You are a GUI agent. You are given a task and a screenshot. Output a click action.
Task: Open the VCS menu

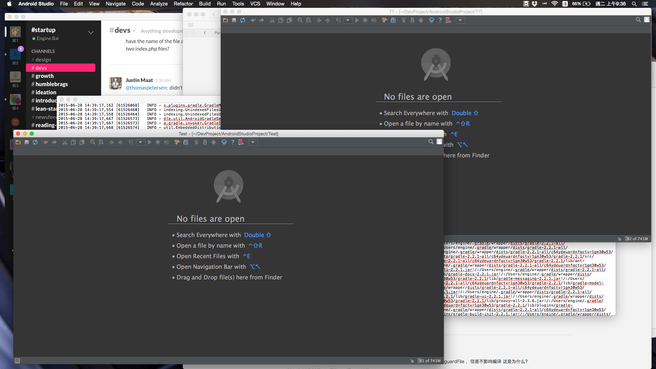(x=255, y=4)
